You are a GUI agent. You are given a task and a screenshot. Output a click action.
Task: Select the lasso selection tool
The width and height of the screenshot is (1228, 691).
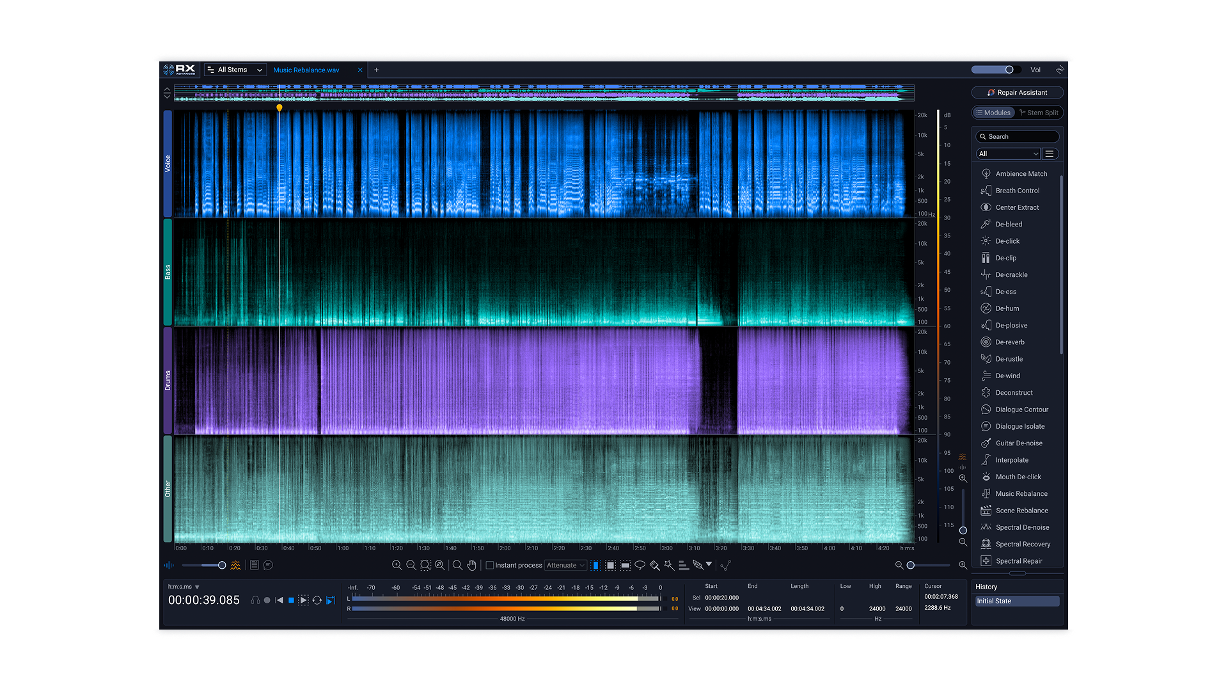pos(640,565)
